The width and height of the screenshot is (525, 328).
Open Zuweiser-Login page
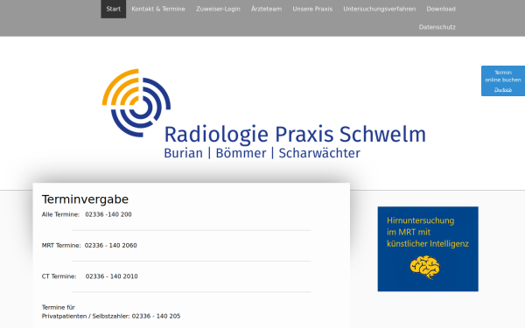pyautogui.click(x=218, y=9)
